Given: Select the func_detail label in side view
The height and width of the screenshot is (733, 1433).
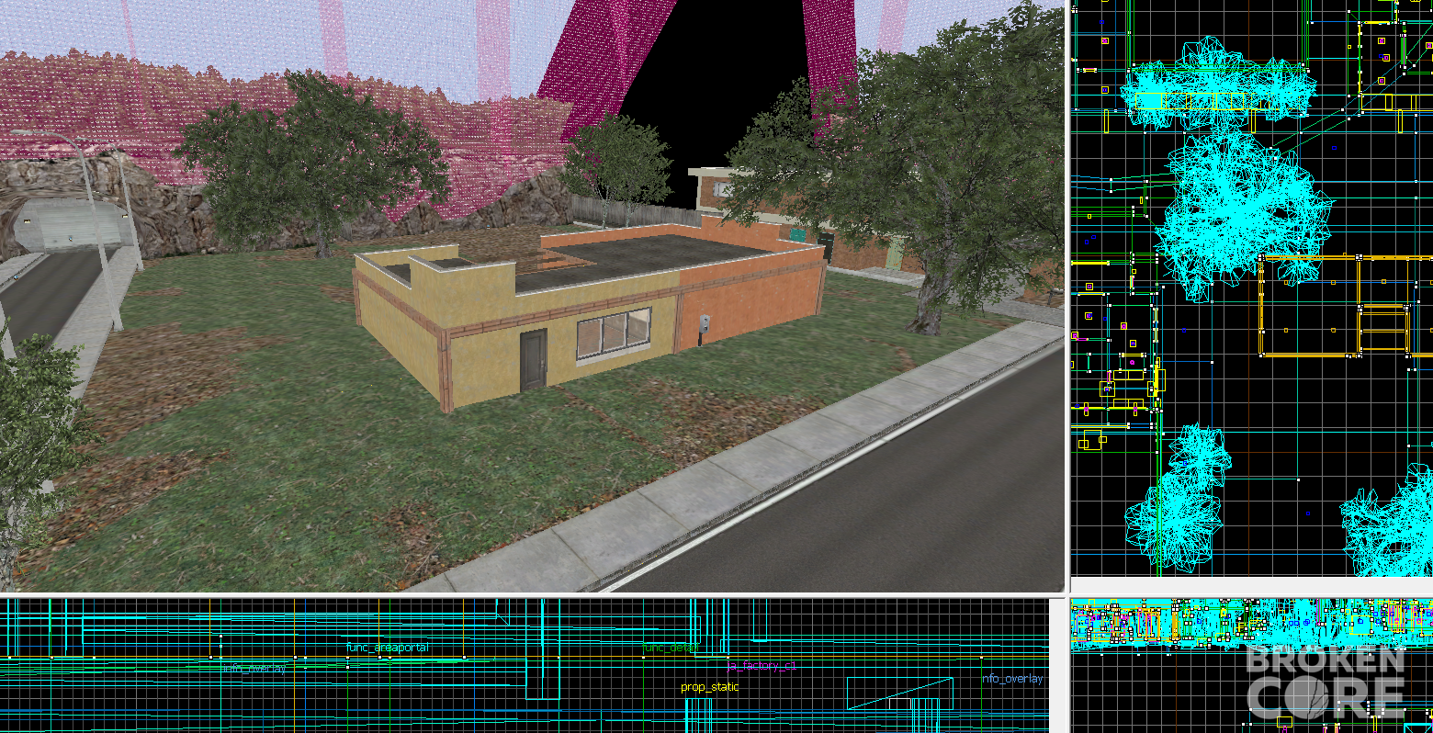Looking at the screenshot, I should click(x=671, y=648).
